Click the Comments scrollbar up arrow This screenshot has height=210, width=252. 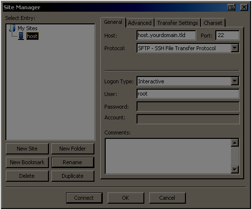point(235,143)
